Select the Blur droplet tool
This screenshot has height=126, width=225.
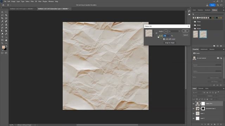[x=6, y=31]
